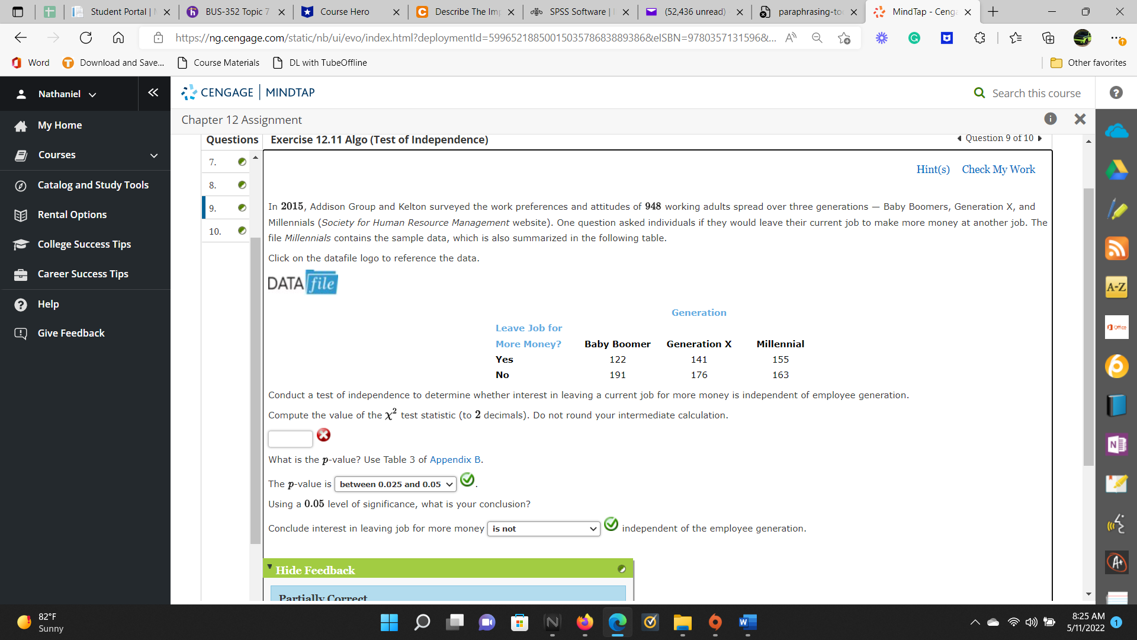Open the conclusion dropdown showing 'is not'
1137x640 pixels.
tap(543, 529)
